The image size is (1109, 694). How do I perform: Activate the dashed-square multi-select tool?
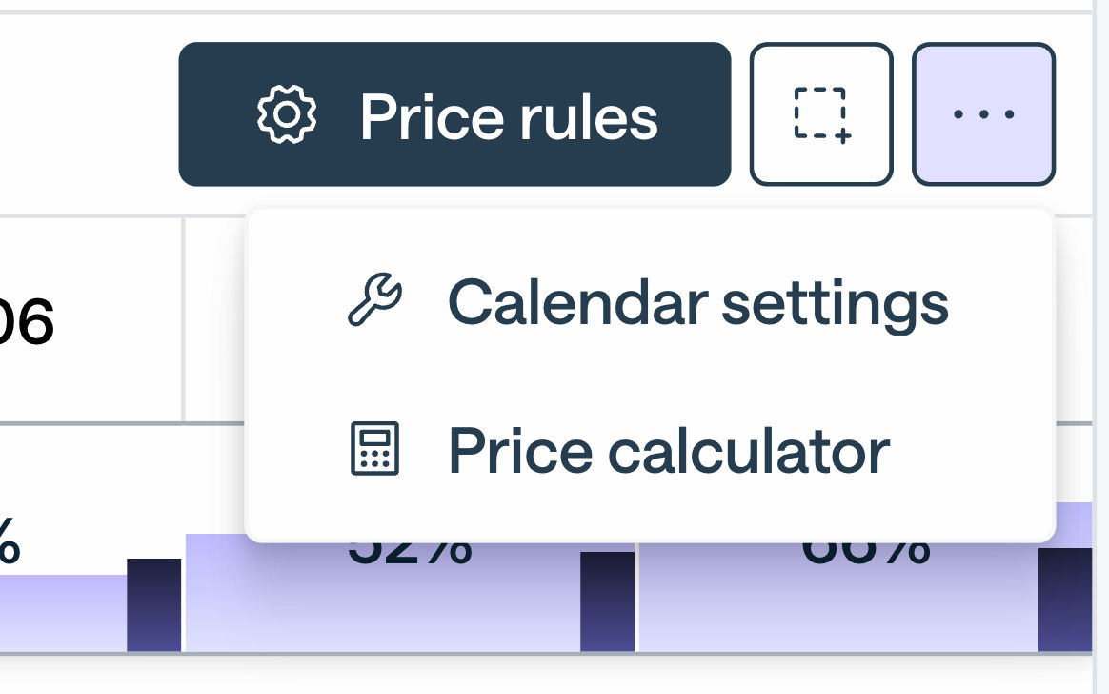(821, 114)
